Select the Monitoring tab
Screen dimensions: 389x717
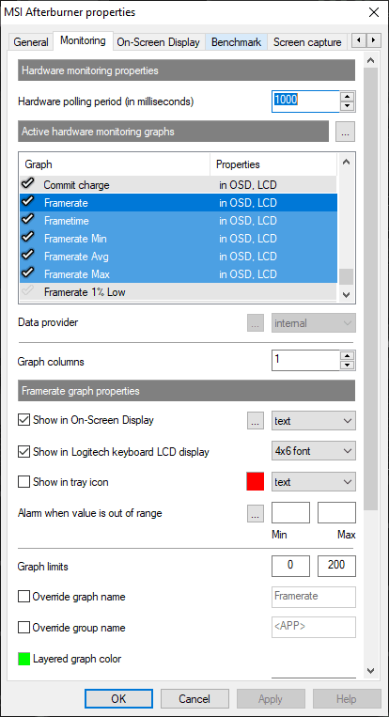click(83, 40)
